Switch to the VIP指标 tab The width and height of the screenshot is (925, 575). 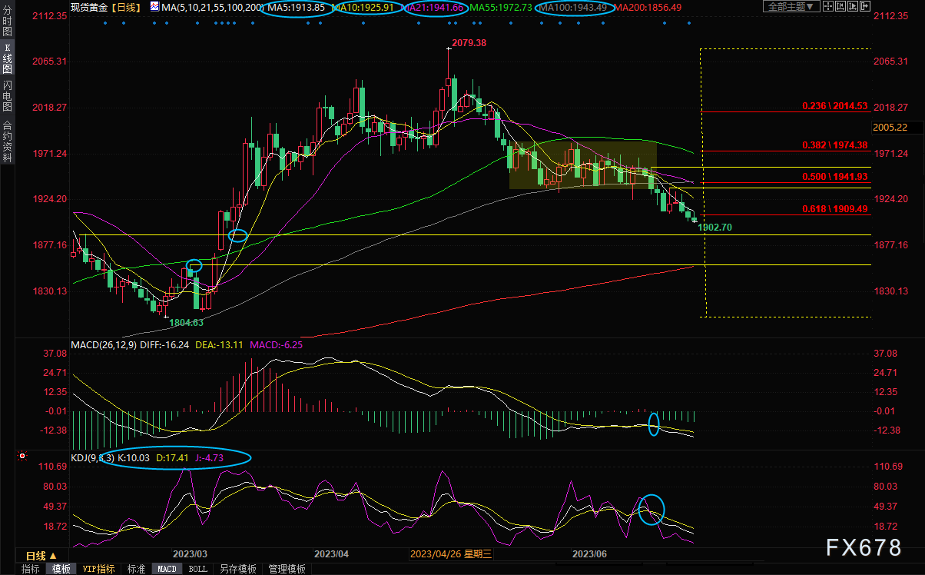pos(98,569)
